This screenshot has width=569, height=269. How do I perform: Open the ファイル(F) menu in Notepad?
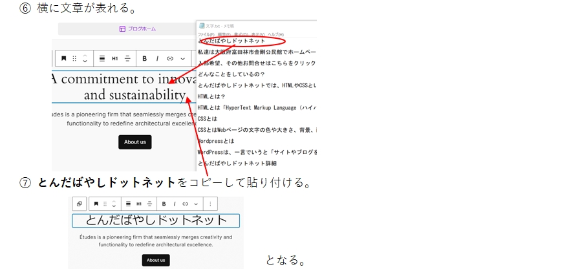coord(206,34)
